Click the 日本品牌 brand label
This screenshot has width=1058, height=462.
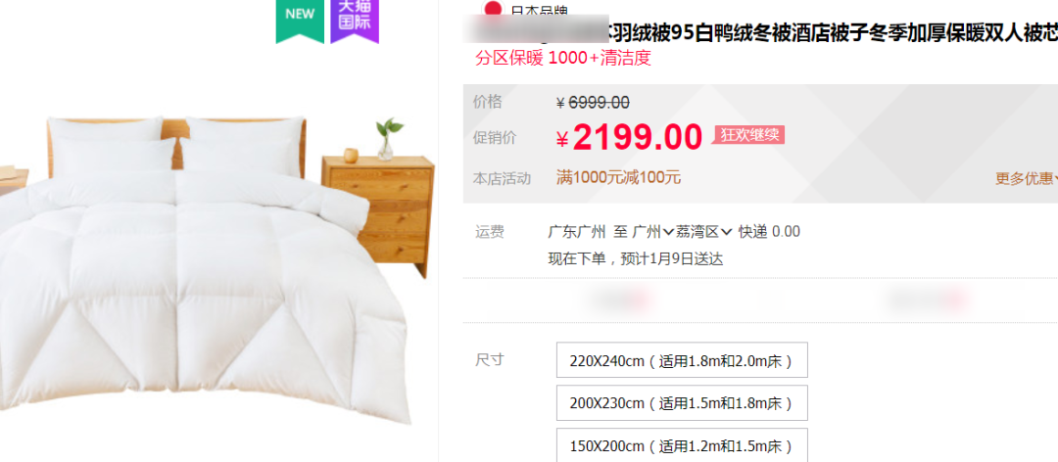[539, 10]
